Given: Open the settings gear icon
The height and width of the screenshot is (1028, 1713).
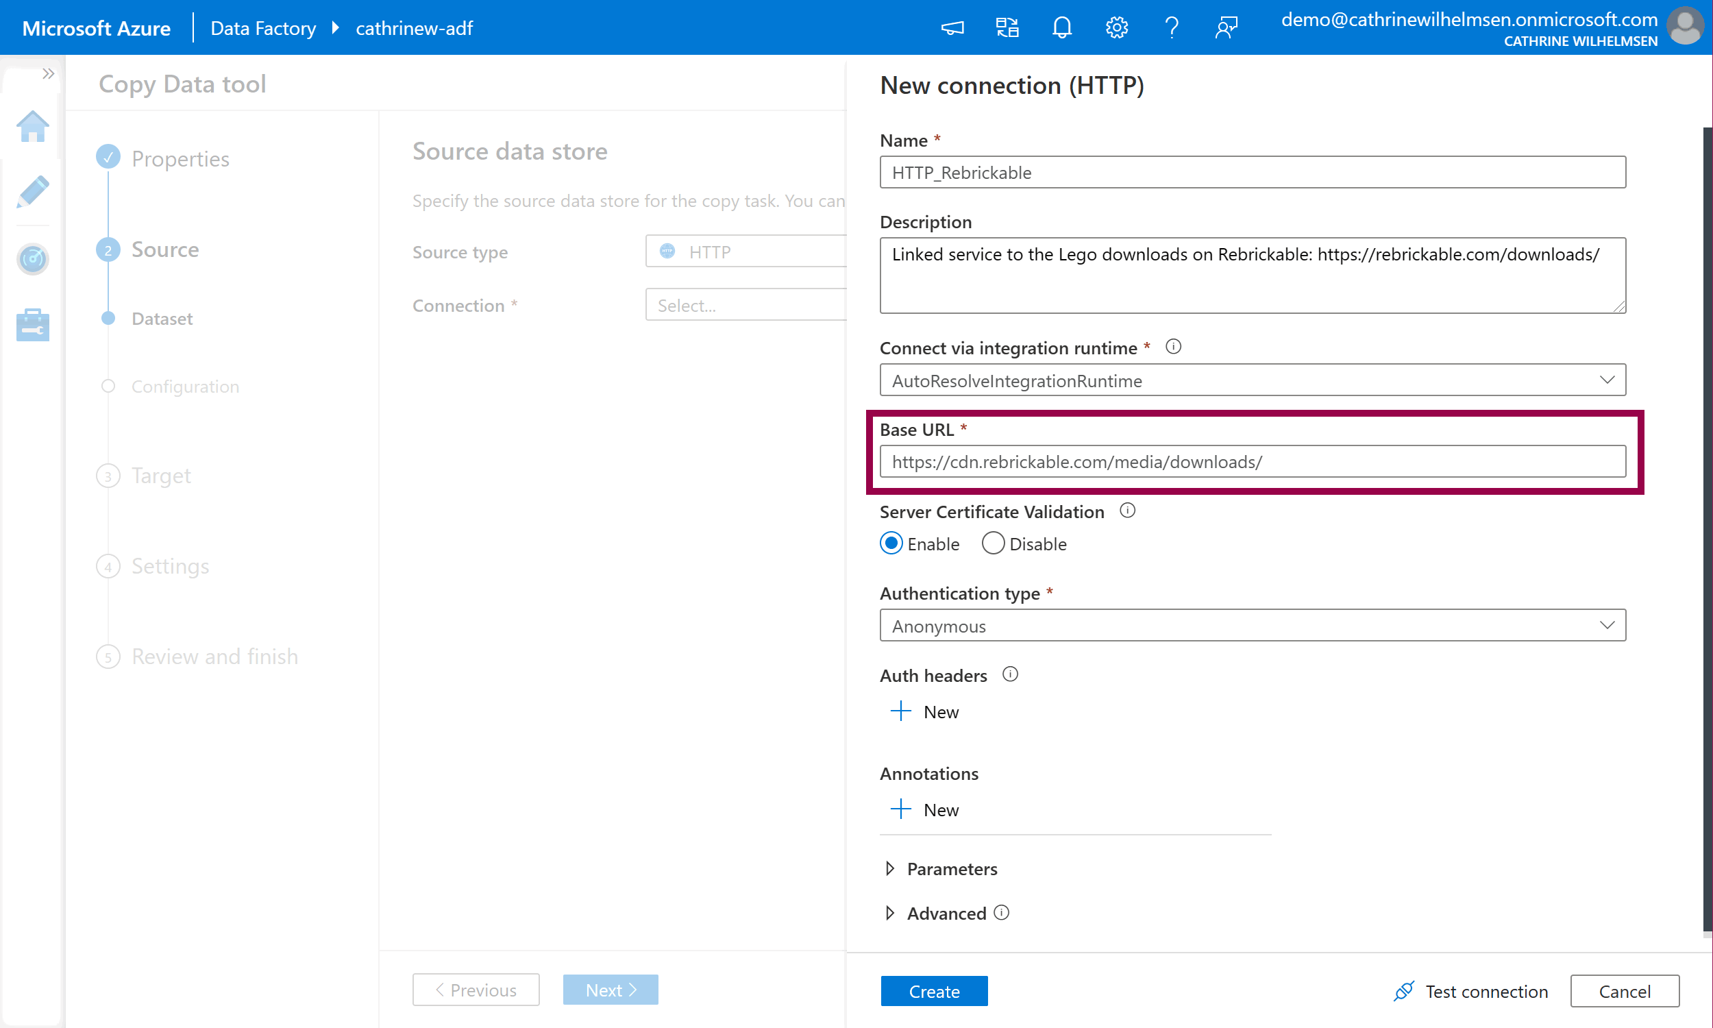Looking at the screenshot, I should coord(1116,27).
